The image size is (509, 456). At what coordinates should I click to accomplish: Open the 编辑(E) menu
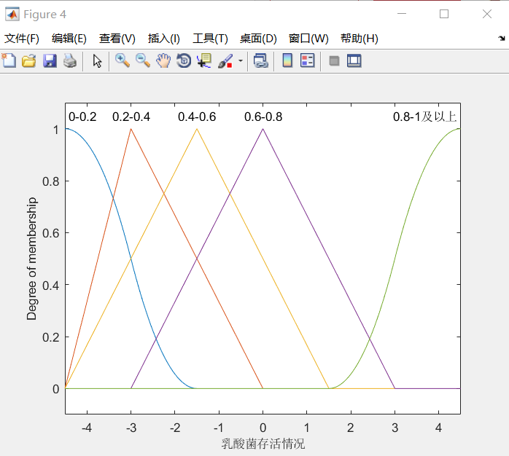pyautogui.click(x=69, y=39)
